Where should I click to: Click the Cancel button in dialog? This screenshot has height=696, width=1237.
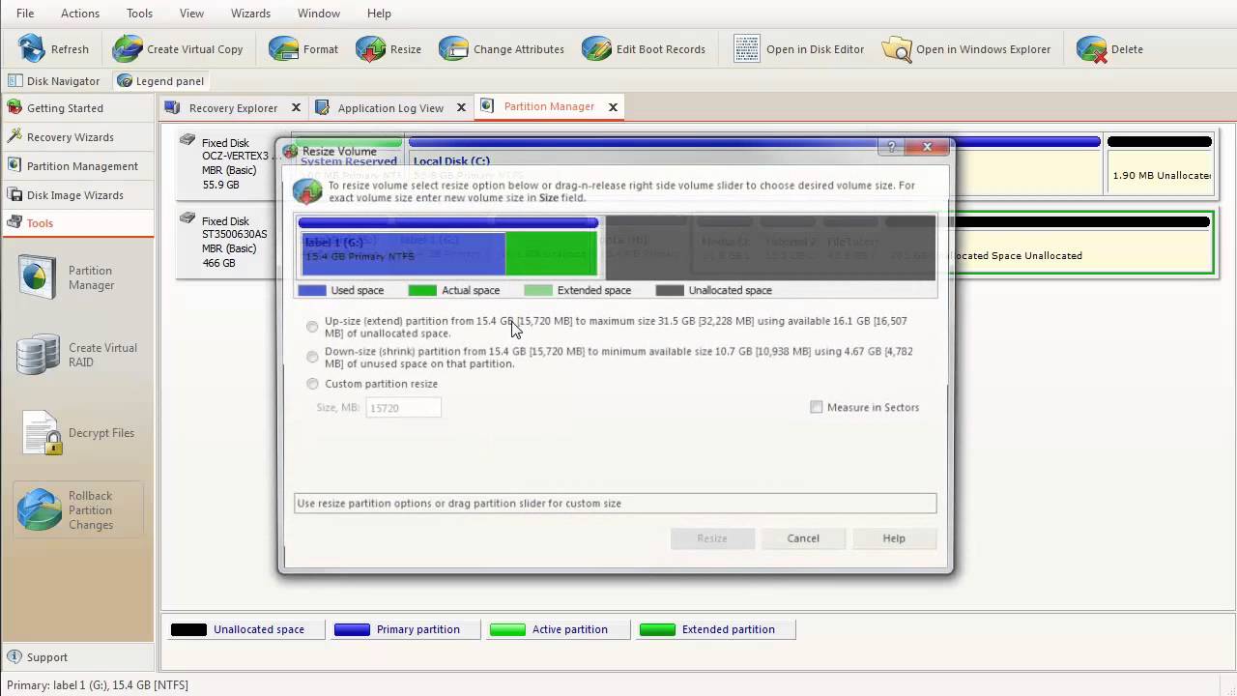[803, 538]
